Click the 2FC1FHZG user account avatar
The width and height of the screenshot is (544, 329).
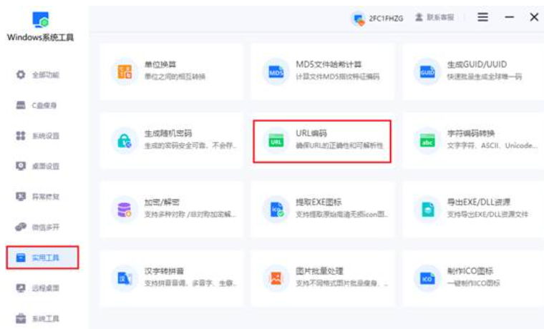(359, 19)
